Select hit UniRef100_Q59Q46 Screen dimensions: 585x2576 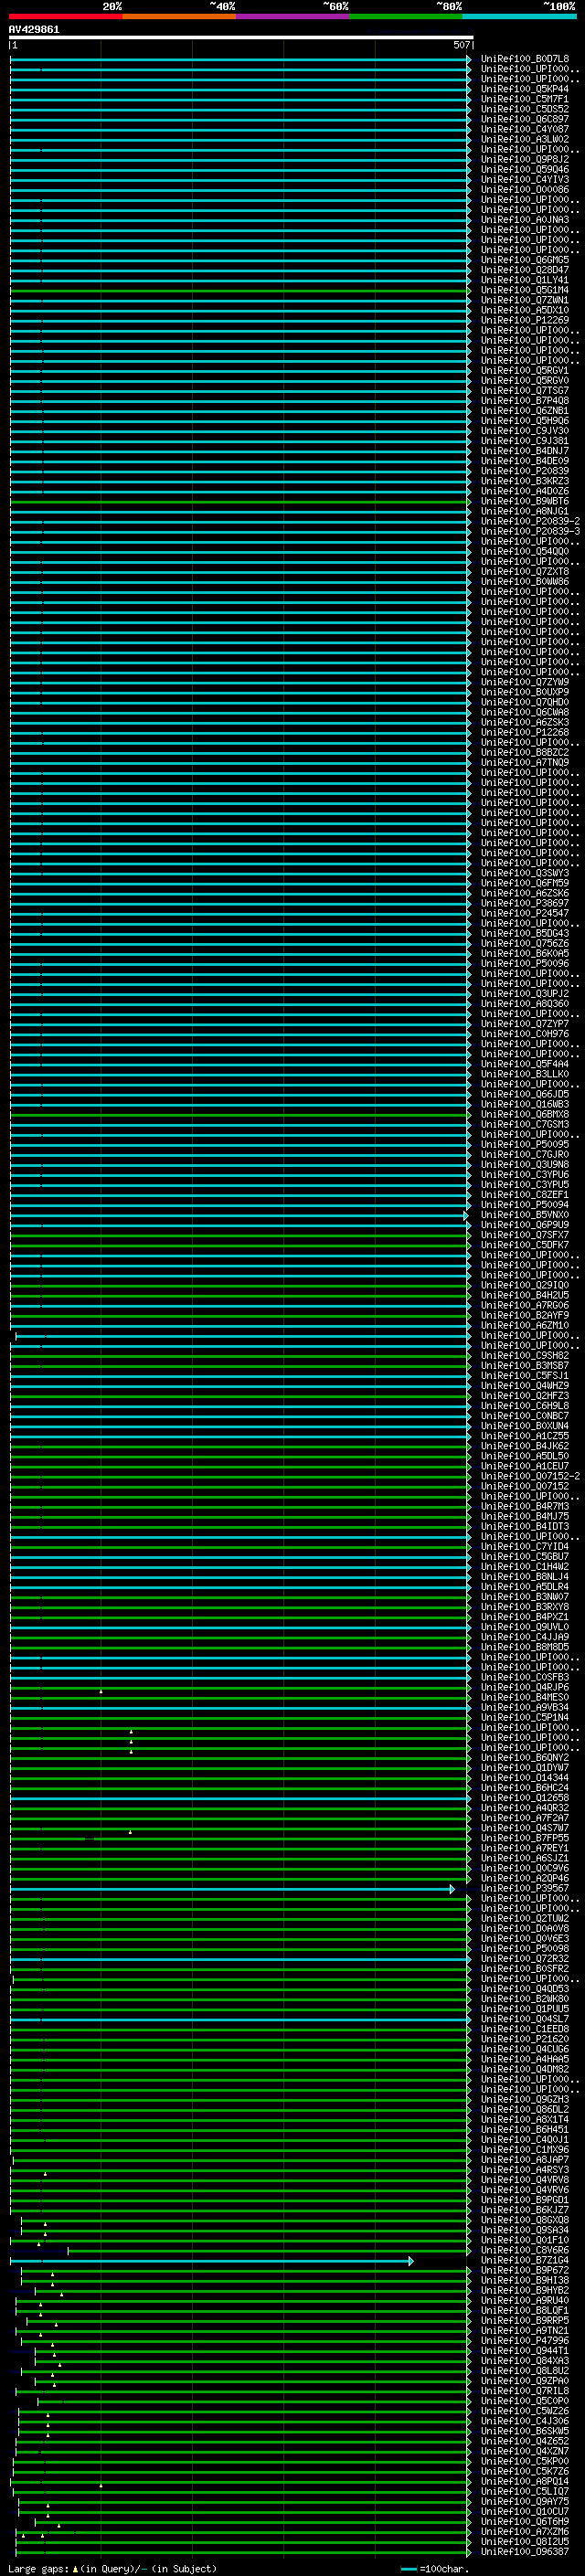click(524, 169)
